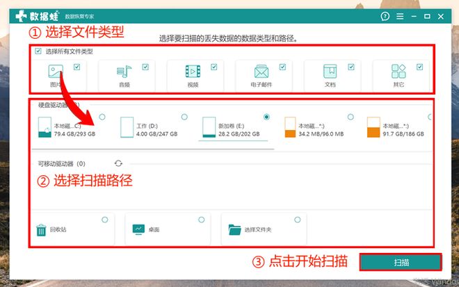
Task: Click the 文档 document type icon
Action: (330, 72)
